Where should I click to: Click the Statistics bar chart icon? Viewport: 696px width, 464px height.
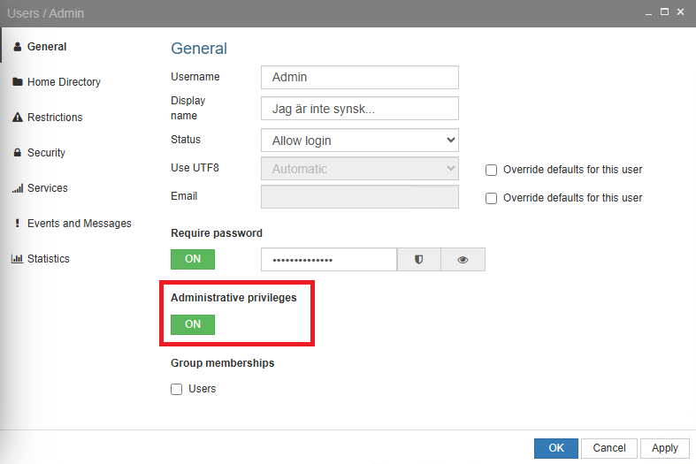17,259
